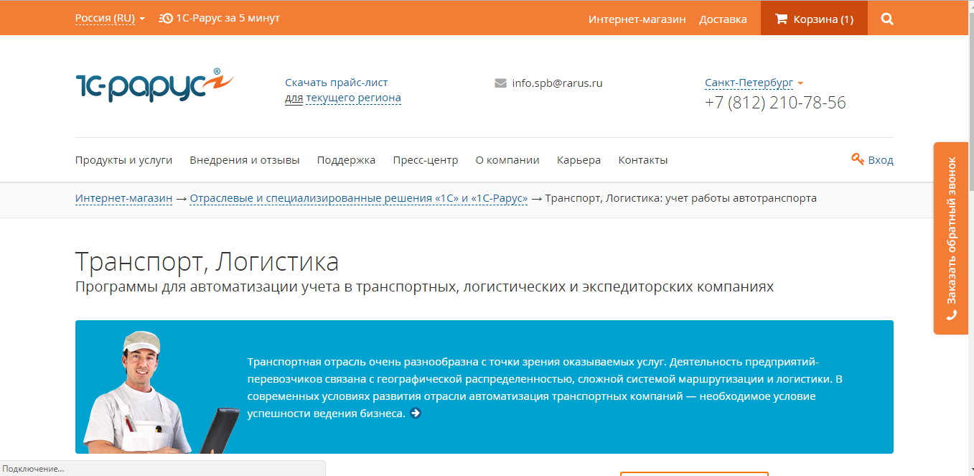This screenshot has height=476, width=974.
Task: Click the key icon next to Вход
Action: [x=858, y=159]
